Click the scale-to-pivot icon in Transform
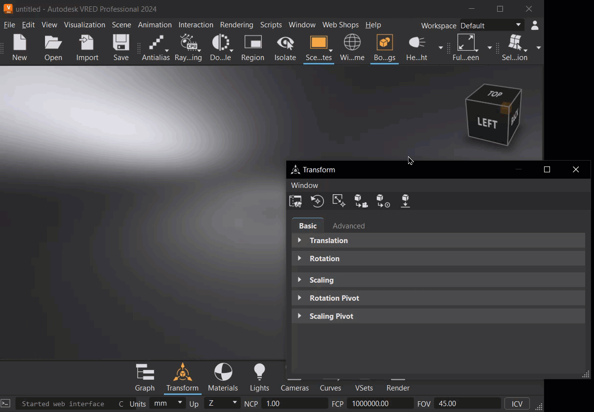Viewport: 594px width, 412px height. click(x=339, y=201)
